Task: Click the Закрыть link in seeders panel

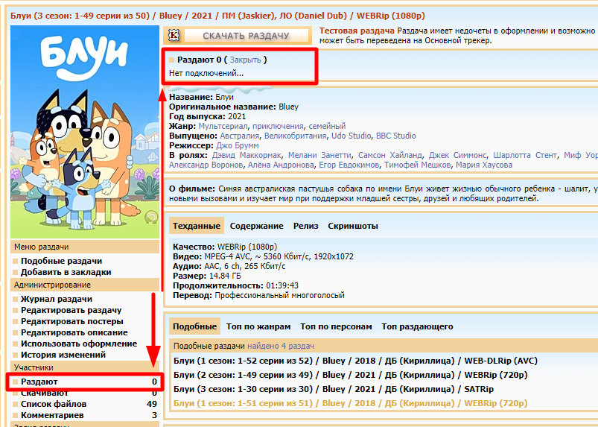Action: pyautogui.click(x=245, y=60)
